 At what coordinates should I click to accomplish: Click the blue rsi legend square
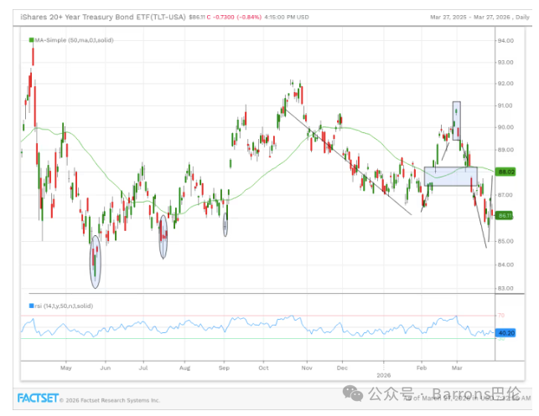click(x=31, y=306)
